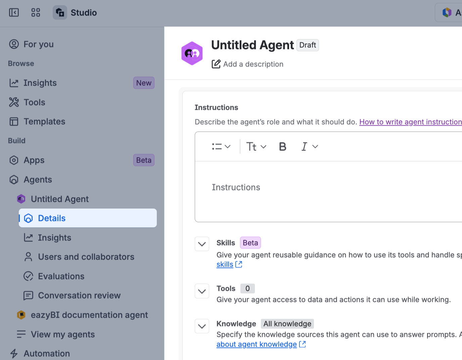462x360 pixels.
Task: Open the list formatting dropdown
Action: click(221, 146)
